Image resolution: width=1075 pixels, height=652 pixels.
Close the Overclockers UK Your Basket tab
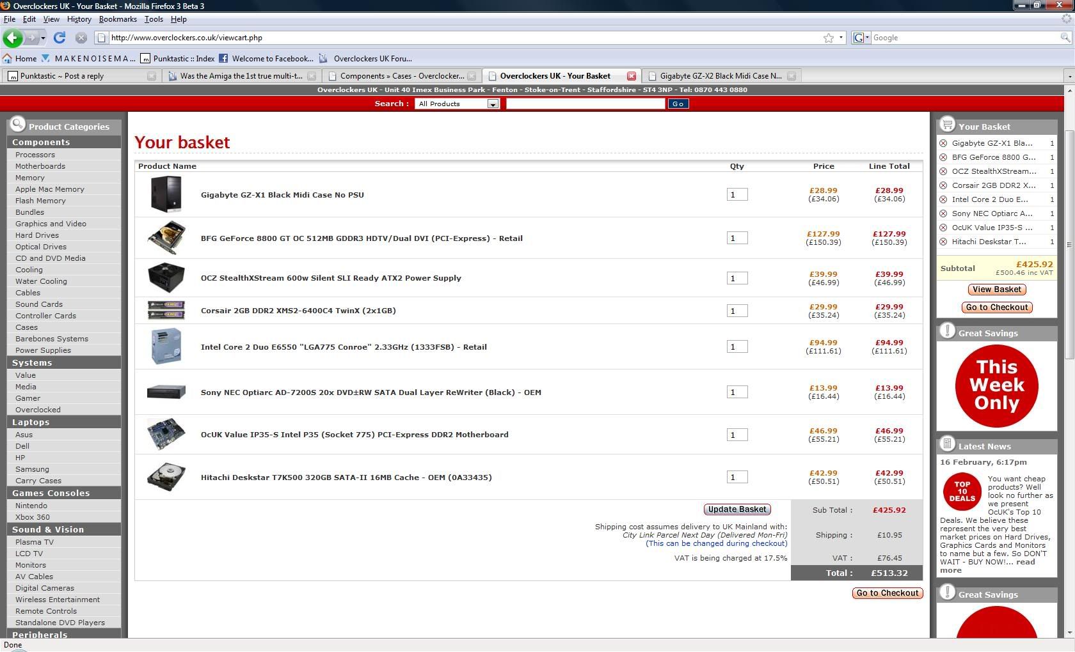632,76
